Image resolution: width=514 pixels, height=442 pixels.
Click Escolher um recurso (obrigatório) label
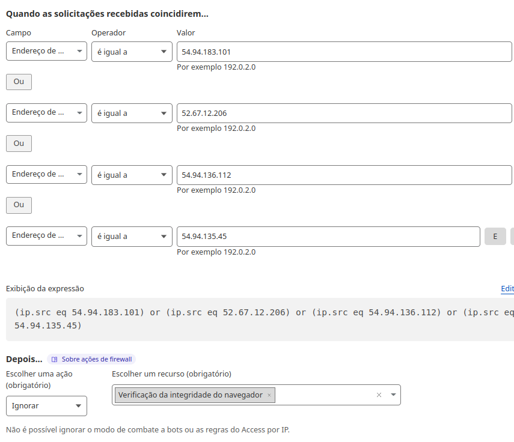[x=172, y=374]
